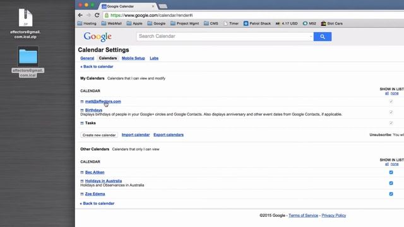Open the Privacy Policy link
The image size is (404, 227).
coord(334,216)
